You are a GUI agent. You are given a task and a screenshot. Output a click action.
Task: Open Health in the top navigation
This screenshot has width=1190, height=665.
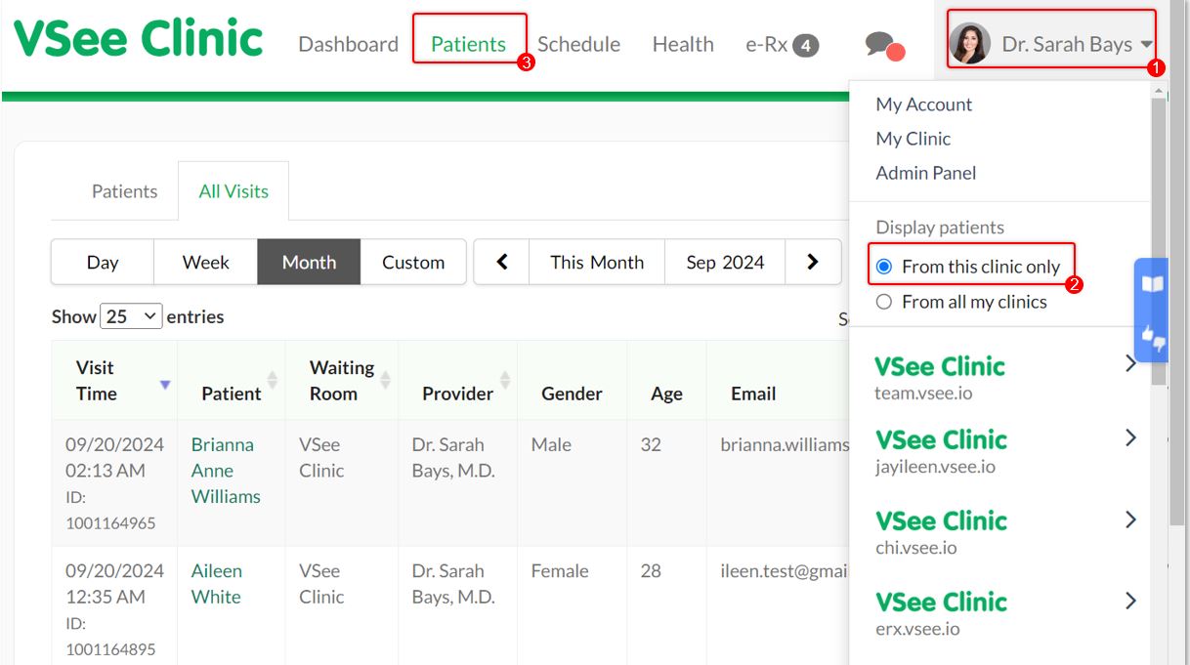[x=683, y=44]
